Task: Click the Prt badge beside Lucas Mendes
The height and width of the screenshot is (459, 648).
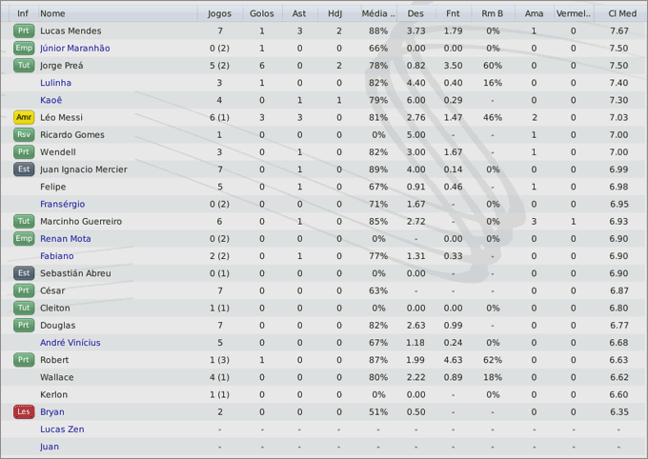Action: tap(24, 31)
